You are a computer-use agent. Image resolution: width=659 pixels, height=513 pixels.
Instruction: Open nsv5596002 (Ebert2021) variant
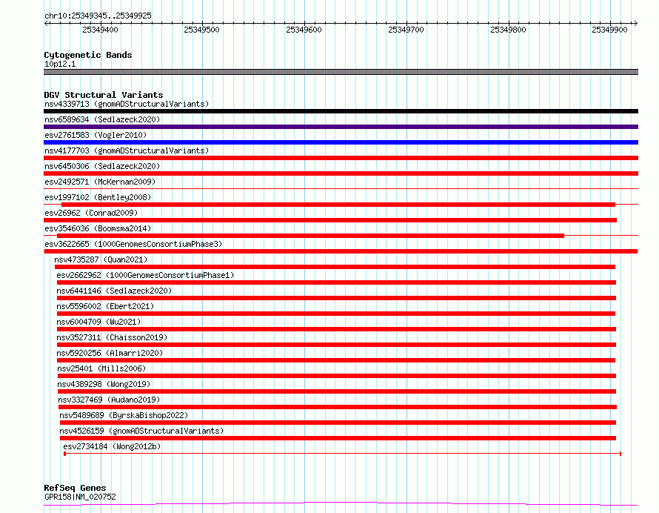pos(105,306)
